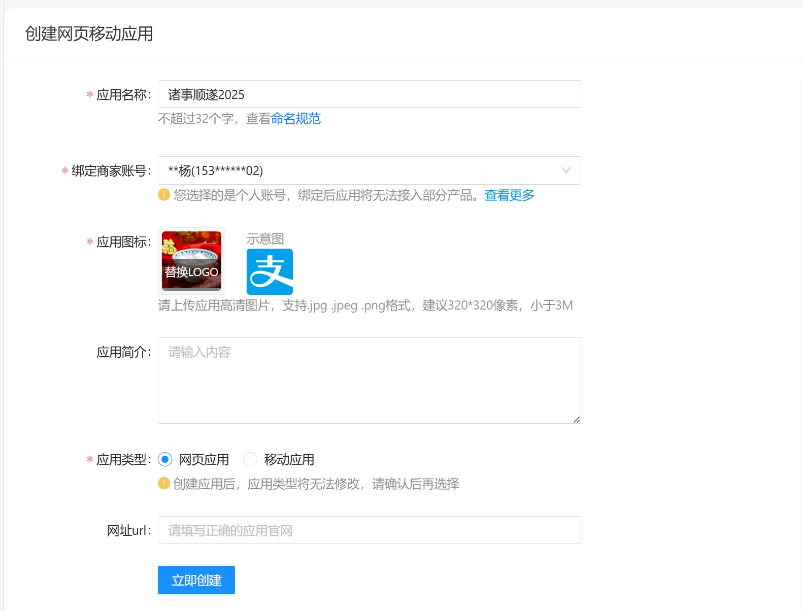Focus the 应用简介 description text area
This screenshot has width=803, height=611.
pos(369,380)
